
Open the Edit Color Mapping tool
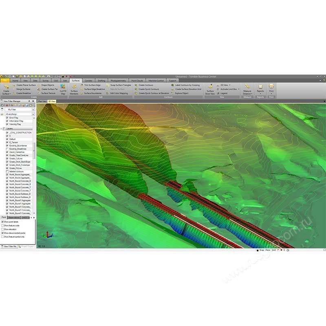click(119, 93)
